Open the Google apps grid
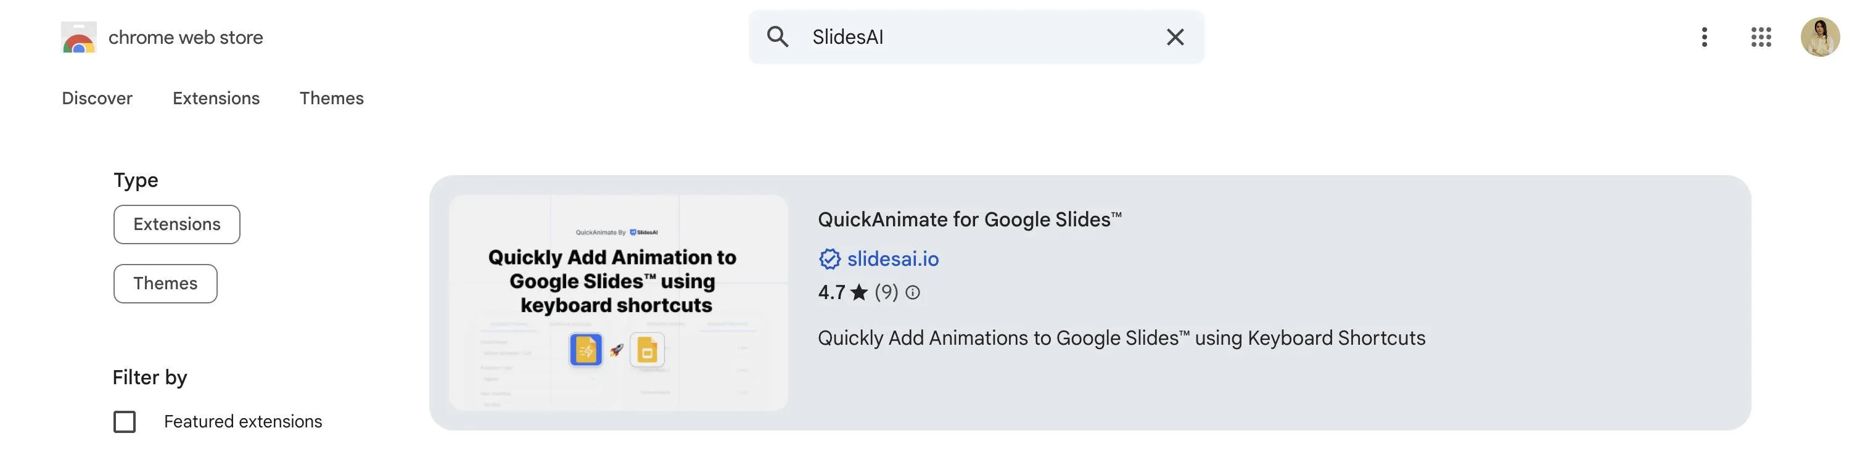The width and height of the screenshot is (1865, 449). click(1761, 37)
